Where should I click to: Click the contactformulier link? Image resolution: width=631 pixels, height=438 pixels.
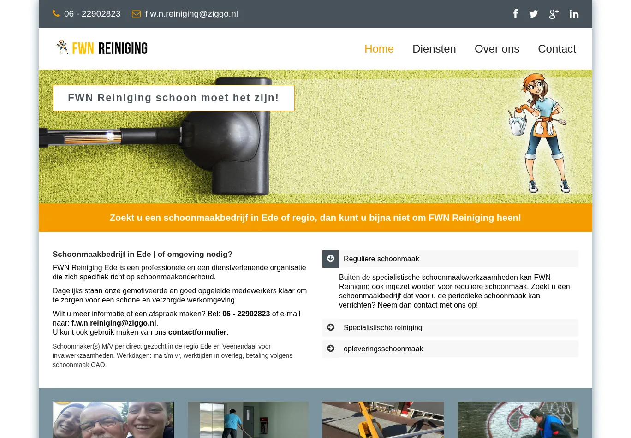(197, 332)
